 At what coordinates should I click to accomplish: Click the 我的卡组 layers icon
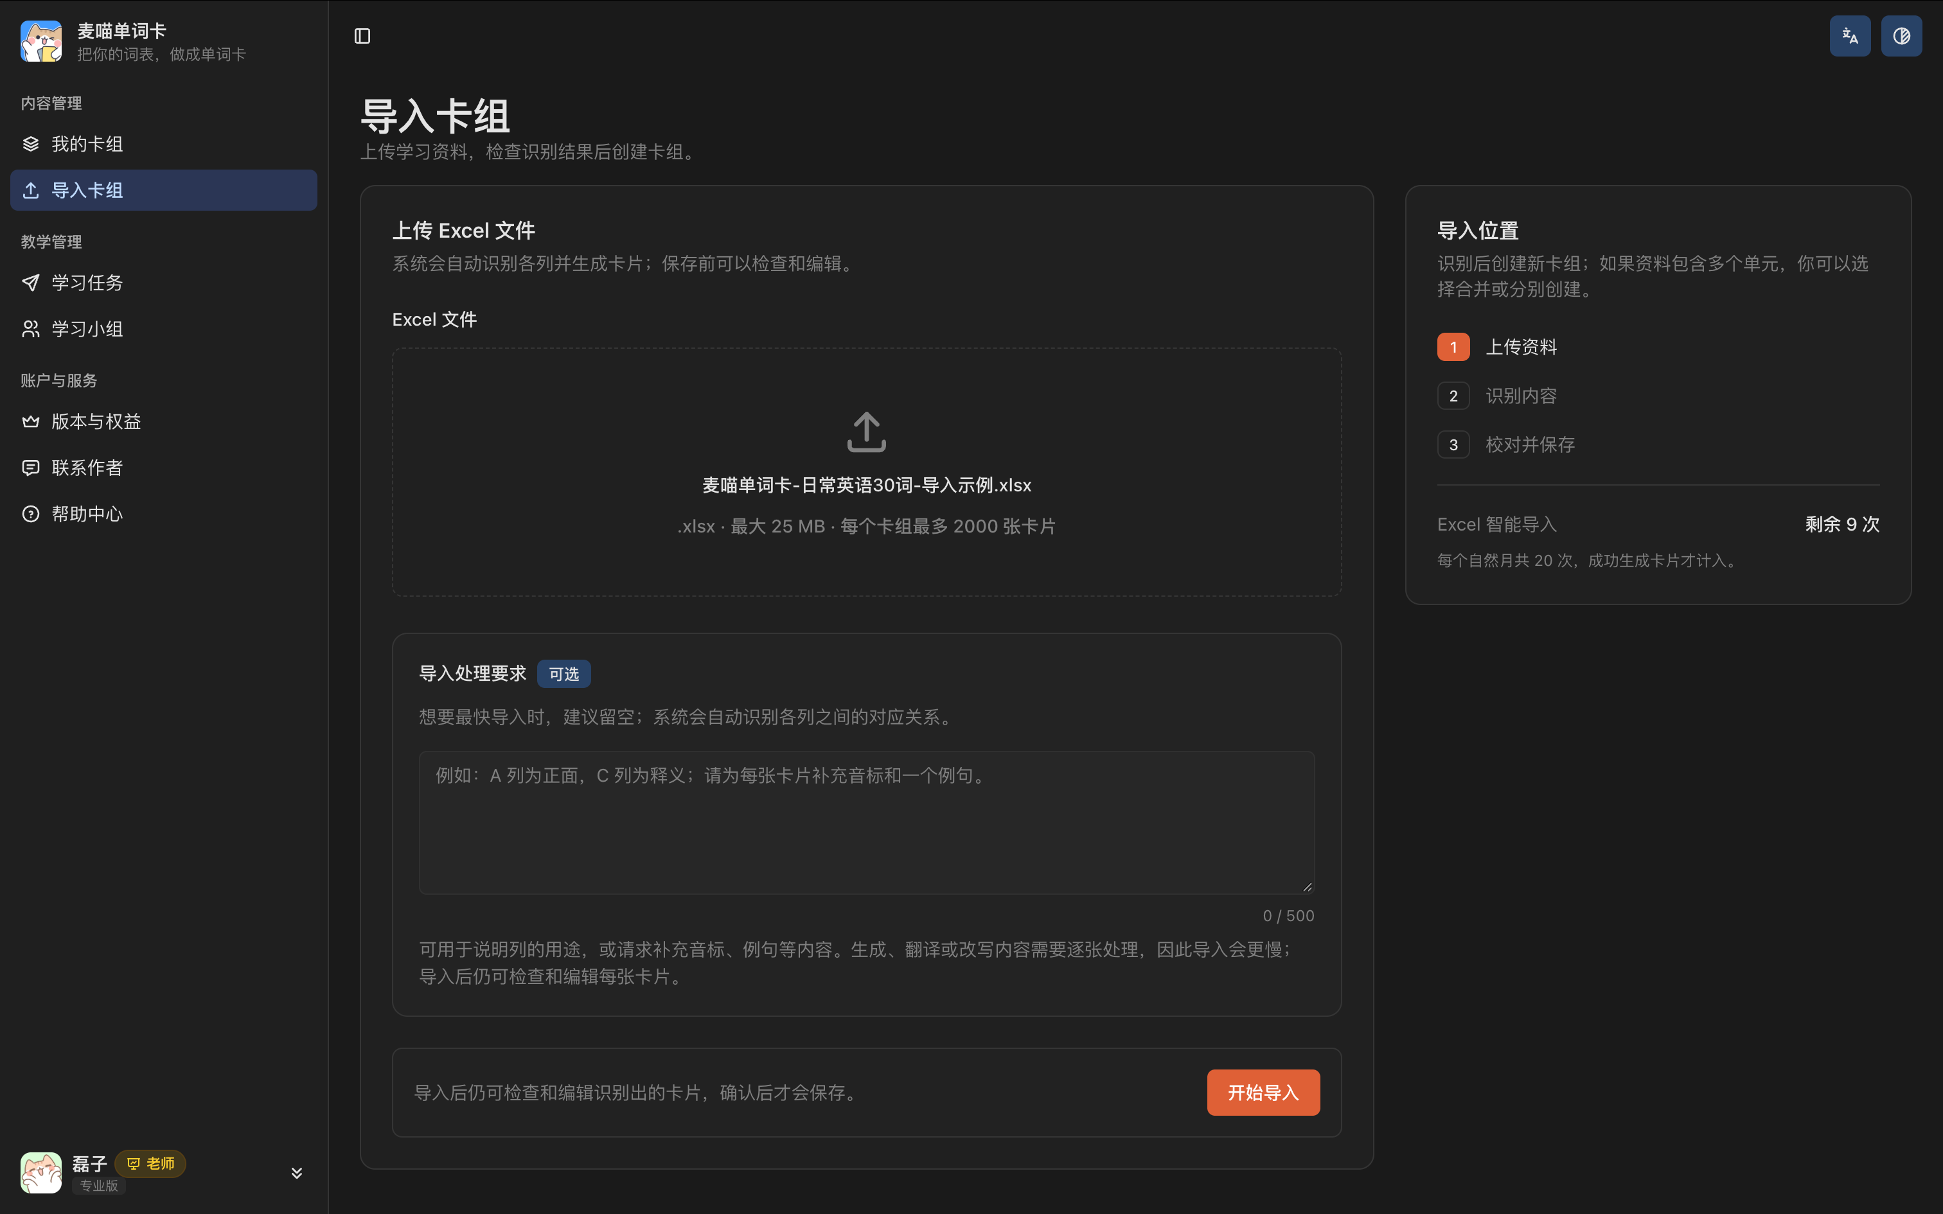tap(30, 144)
